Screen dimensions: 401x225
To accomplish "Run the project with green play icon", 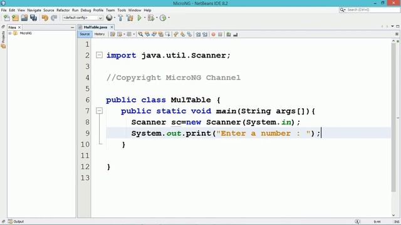I will [x=139, y=18].
